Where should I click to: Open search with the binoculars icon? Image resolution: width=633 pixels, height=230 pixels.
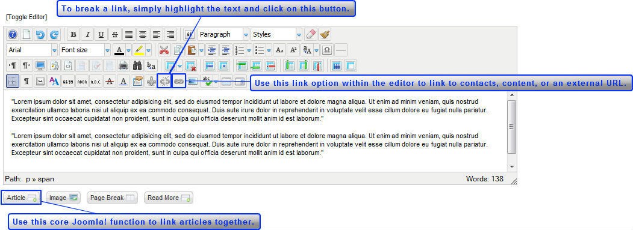coord(137,65)
